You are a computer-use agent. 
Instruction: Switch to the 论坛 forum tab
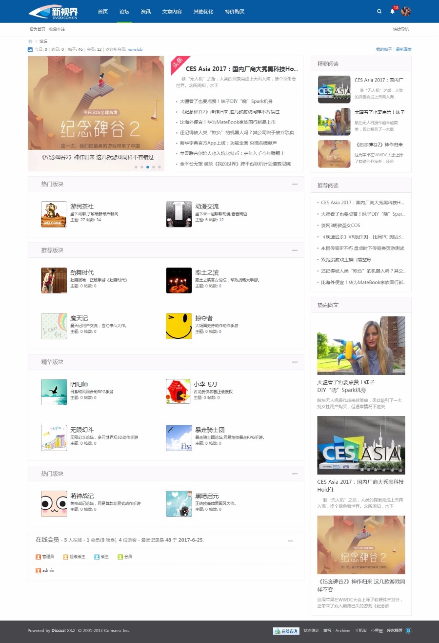tap(124, 11)
